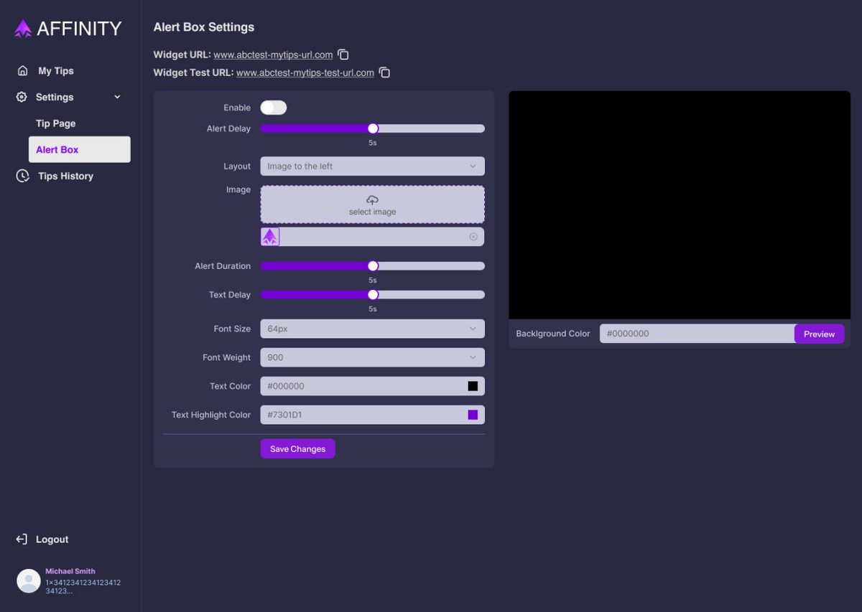Open the Font Size dropdown

tap(372, 329)
